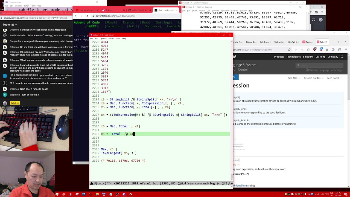350x197 pixels.
Task: Open the Buffers menu in Emacs
Action: click(111, 39)
